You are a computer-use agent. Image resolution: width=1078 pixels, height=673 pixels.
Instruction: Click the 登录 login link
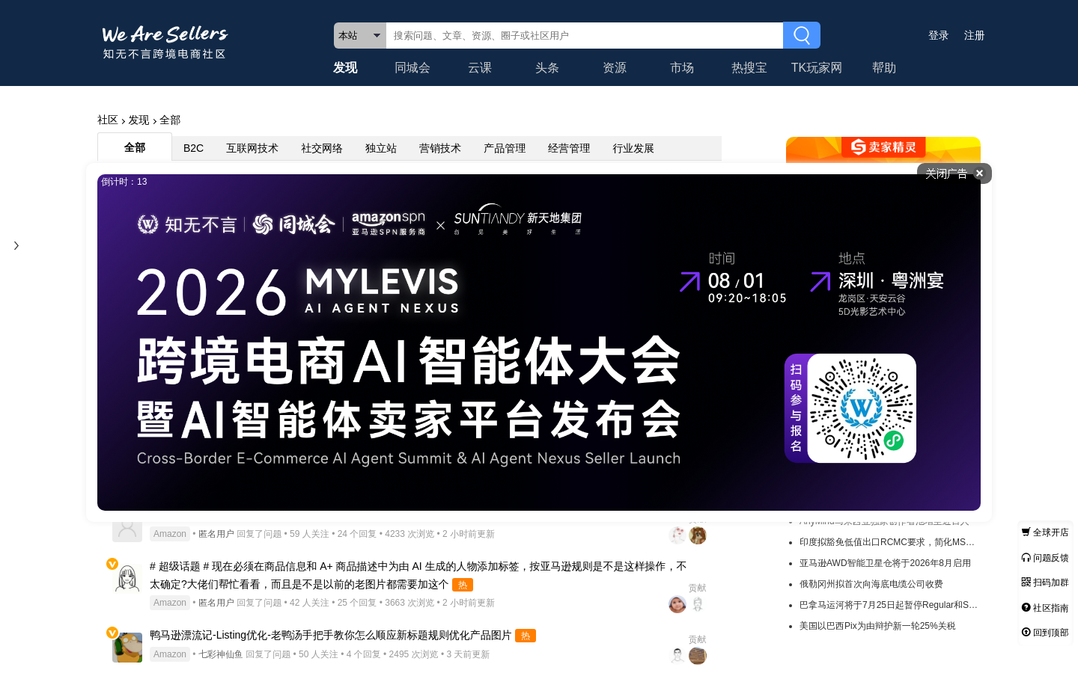[x=939, y=35]
